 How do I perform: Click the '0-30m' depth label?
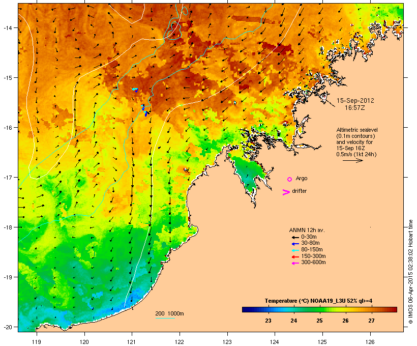click(x=309, y=237)
